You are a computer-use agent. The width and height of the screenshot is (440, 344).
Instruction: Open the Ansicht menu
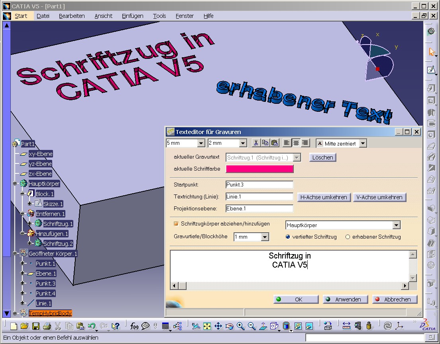point(104,16)
